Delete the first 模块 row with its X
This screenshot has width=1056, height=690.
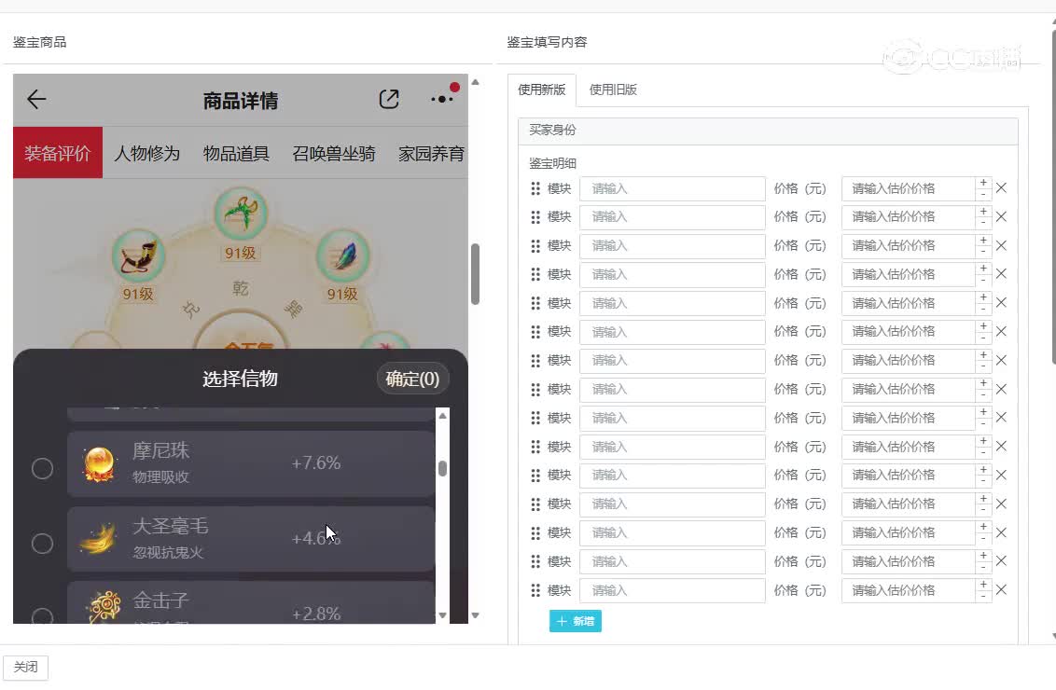click(1002, 187)
